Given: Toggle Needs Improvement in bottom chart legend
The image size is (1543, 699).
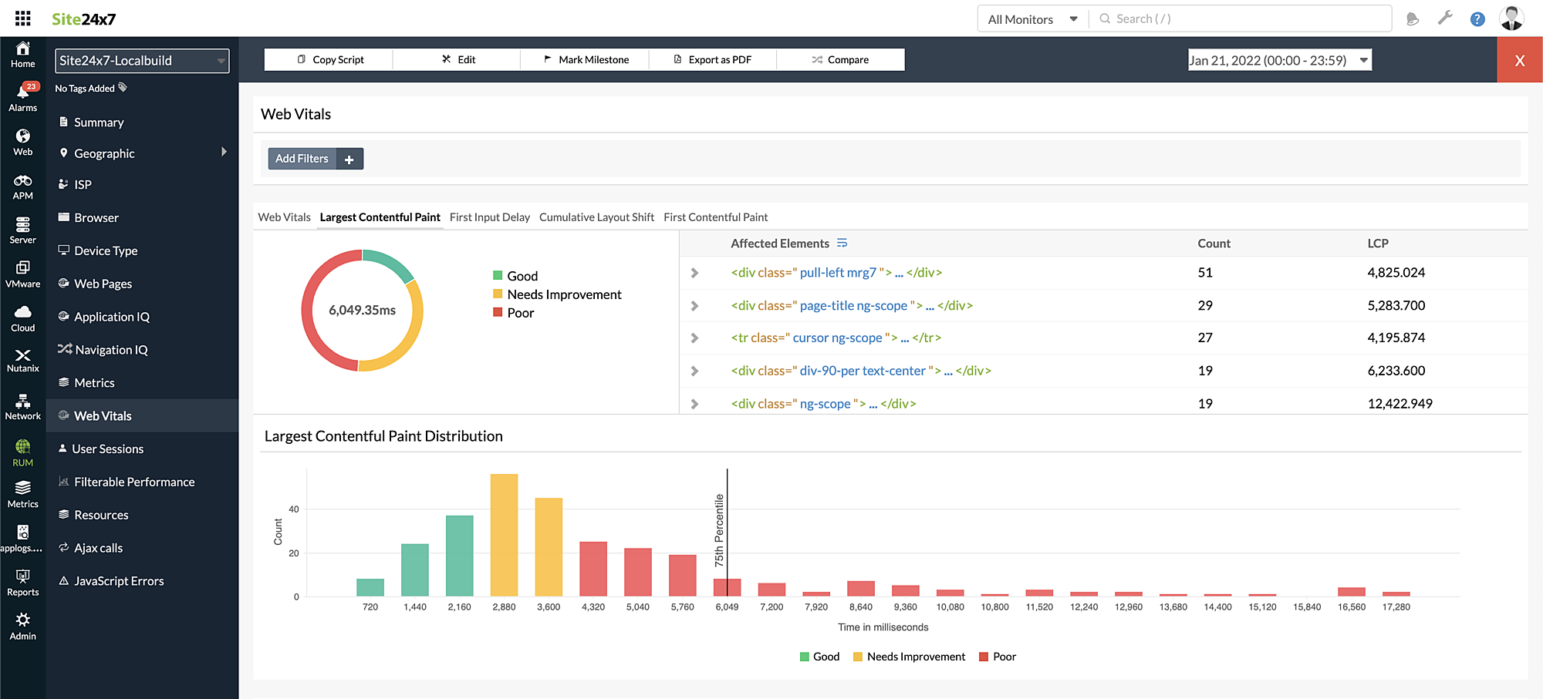Looking at the screenshot, I should (909, 657).
